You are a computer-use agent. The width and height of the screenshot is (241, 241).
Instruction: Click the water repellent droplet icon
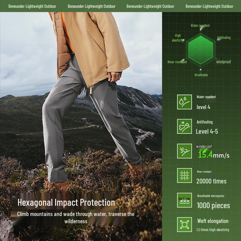(x=184, y=102)
